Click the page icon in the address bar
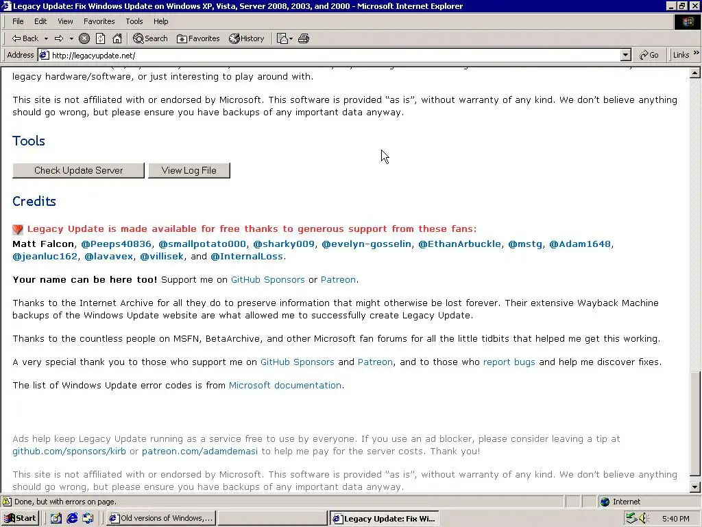 [x=44, y=55]
